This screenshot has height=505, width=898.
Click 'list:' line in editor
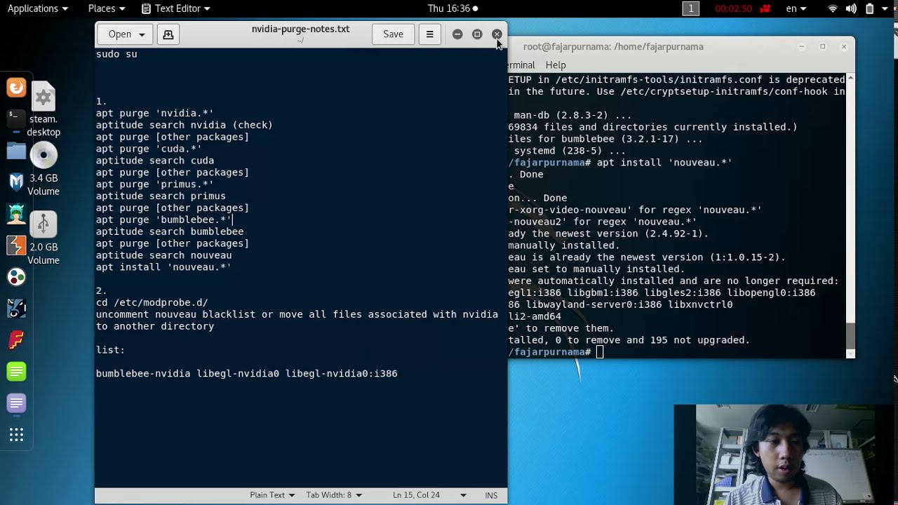tap(110, 350)
